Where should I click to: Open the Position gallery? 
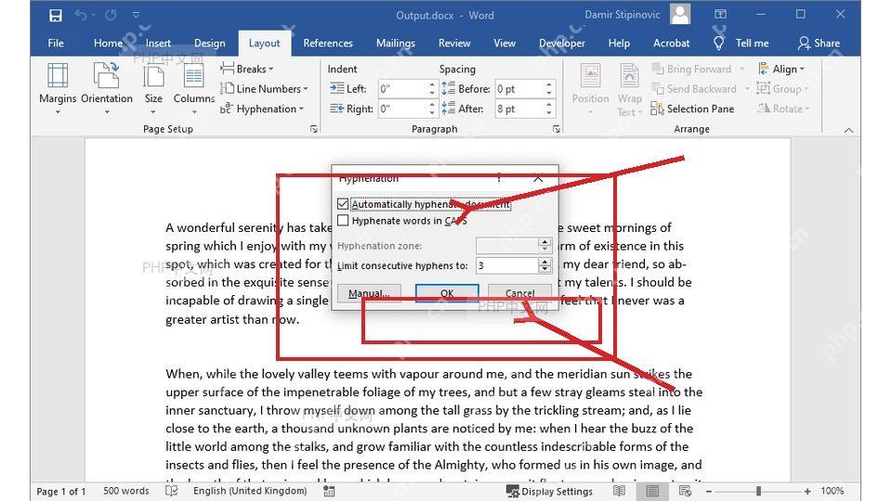coord(591,89)
